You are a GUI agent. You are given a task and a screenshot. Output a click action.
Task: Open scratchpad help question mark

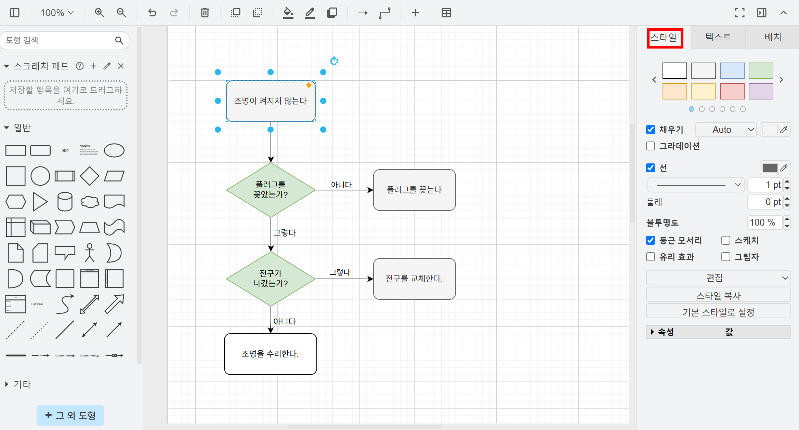[x=80, y=66]
